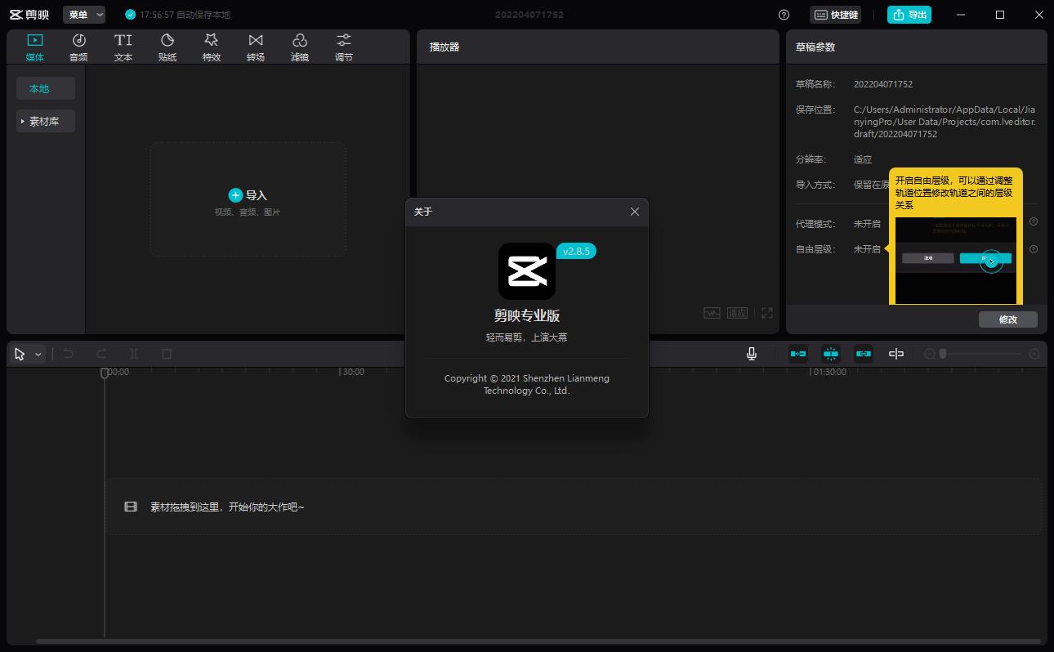
Task: Toggle the preview axis icon
Action: coord(896,354)
